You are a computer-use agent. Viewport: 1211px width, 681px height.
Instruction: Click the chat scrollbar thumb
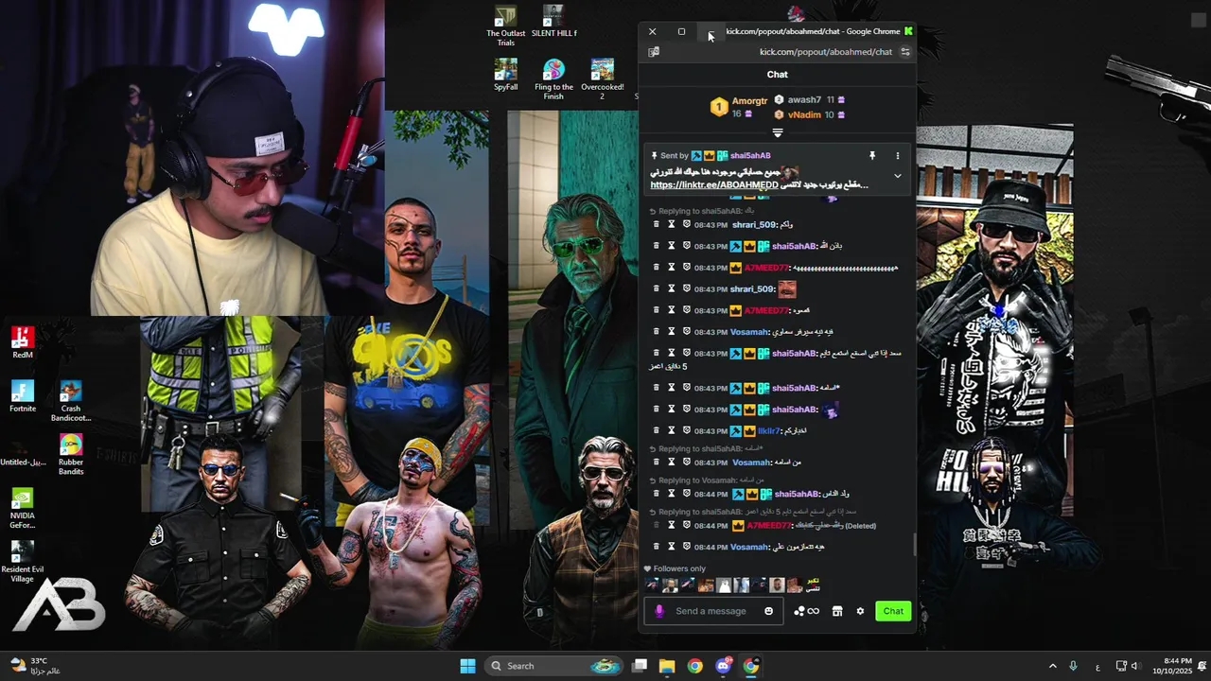[914, 545]
